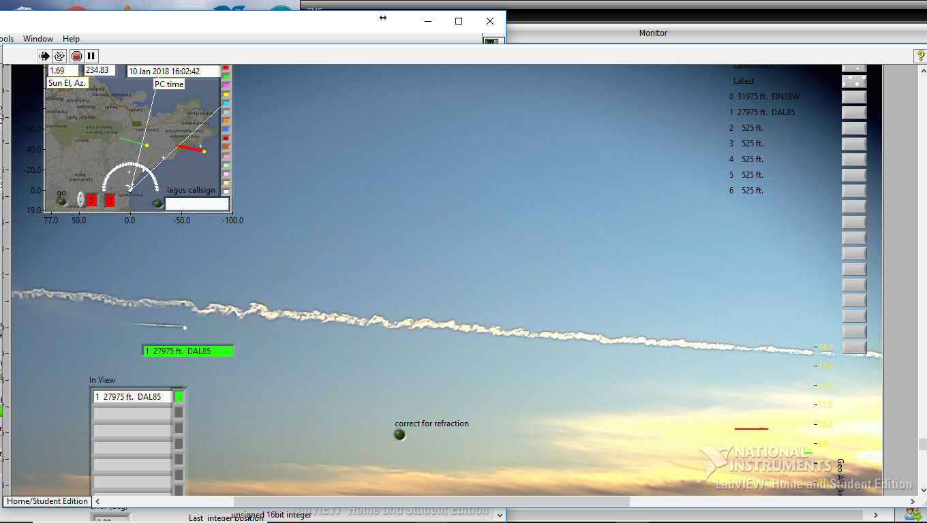
Task: Click the button next to 31975 ft. EIN38W
Action: point(854,97)
